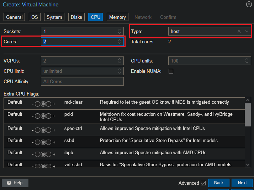
Task: Clear the CPU Type field value
Action: pos(239,31)
